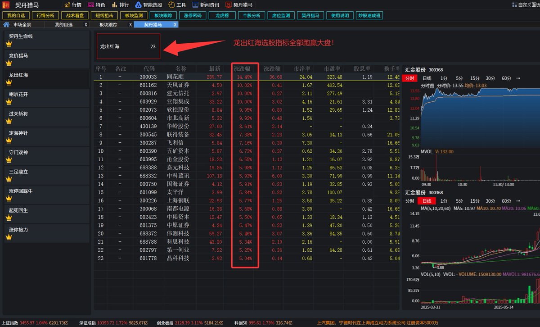Close the 板块跟踪 tab
The width and height of the screenshot is (540, 327).
(x=130, y=25)
